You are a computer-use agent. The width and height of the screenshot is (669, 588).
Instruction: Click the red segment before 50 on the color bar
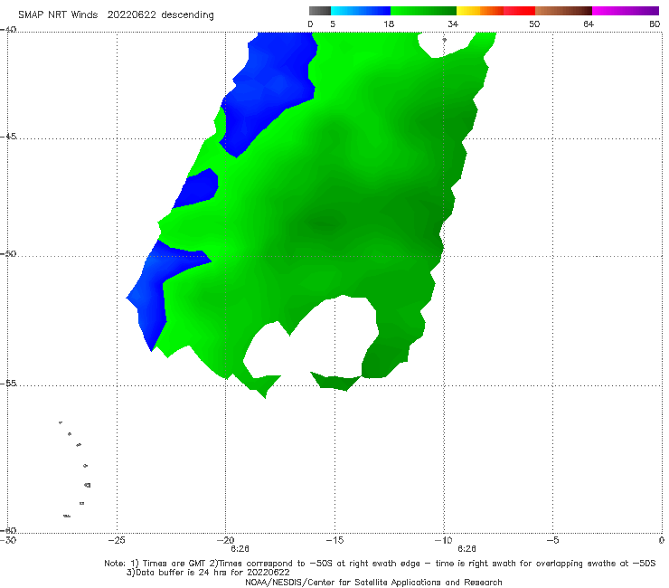tap(519, 11)
